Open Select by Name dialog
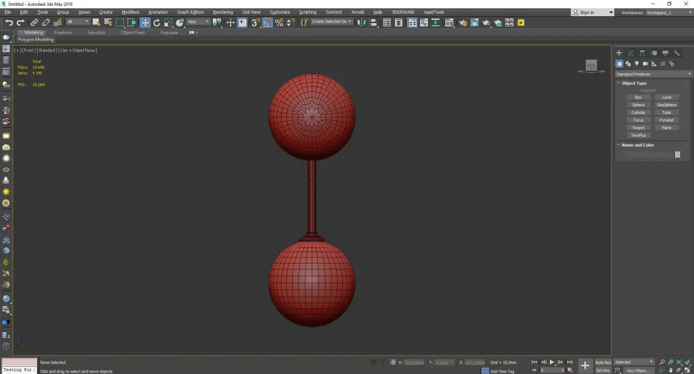 (x=108, y=23)
